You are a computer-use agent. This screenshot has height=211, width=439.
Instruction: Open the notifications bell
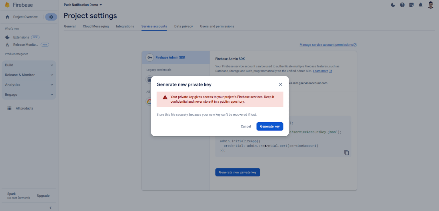420,5
